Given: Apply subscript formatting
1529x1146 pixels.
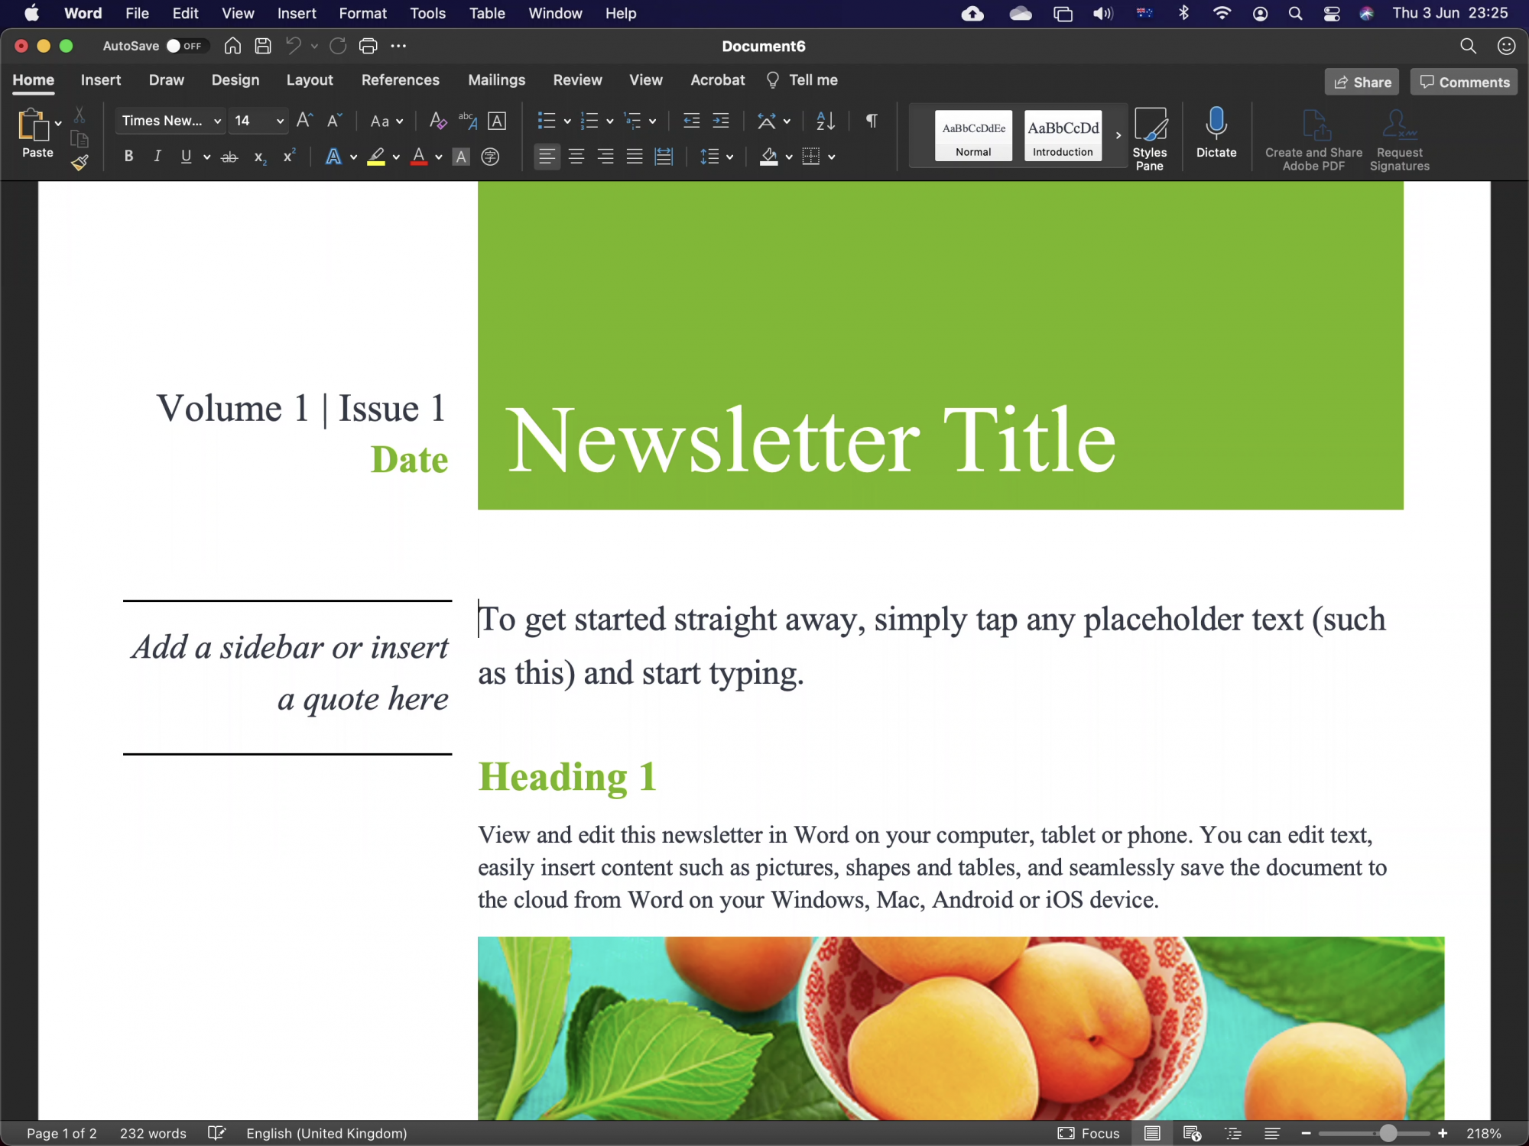Looking at the screenshot, I should 260,157.
